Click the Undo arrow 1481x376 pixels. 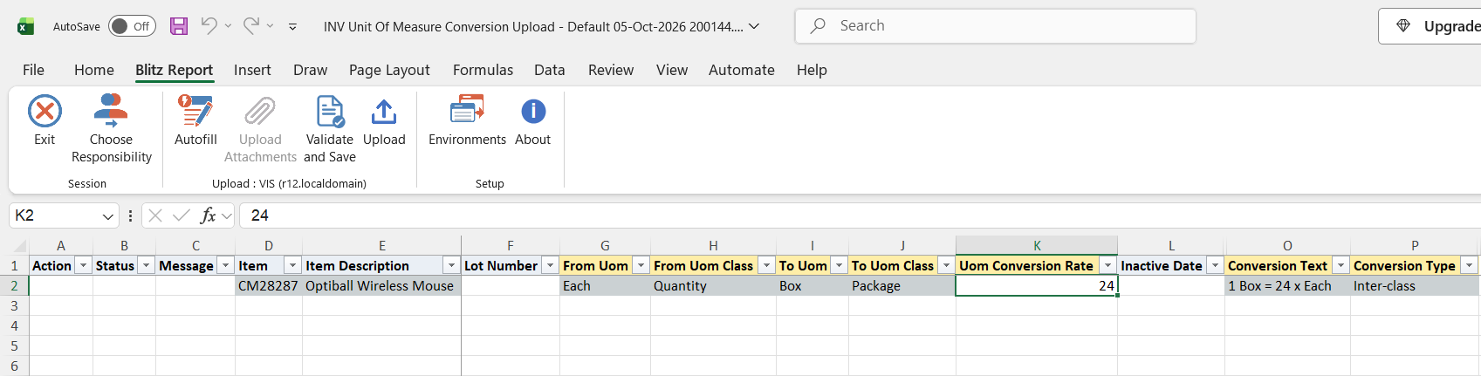(209, 26)
